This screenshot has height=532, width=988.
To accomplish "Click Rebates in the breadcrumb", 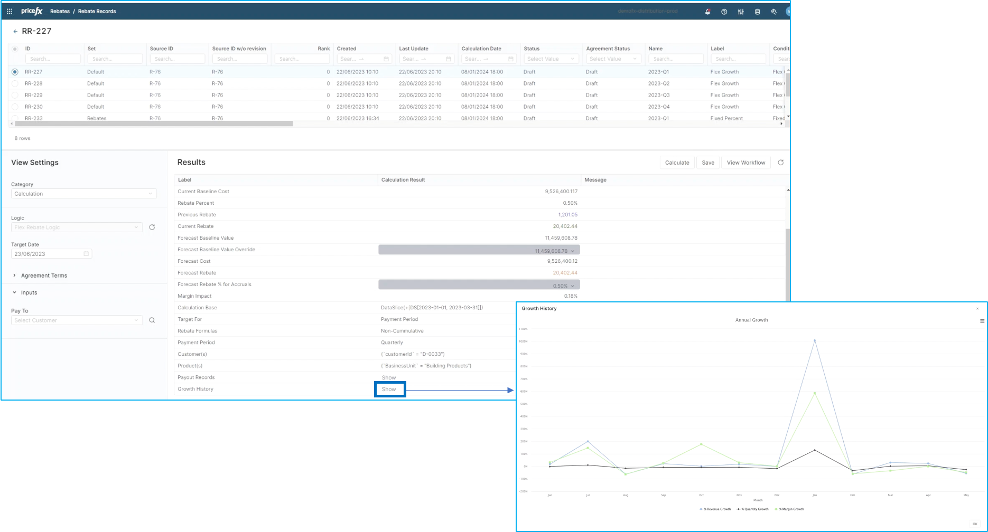I will tap(60, 11).
